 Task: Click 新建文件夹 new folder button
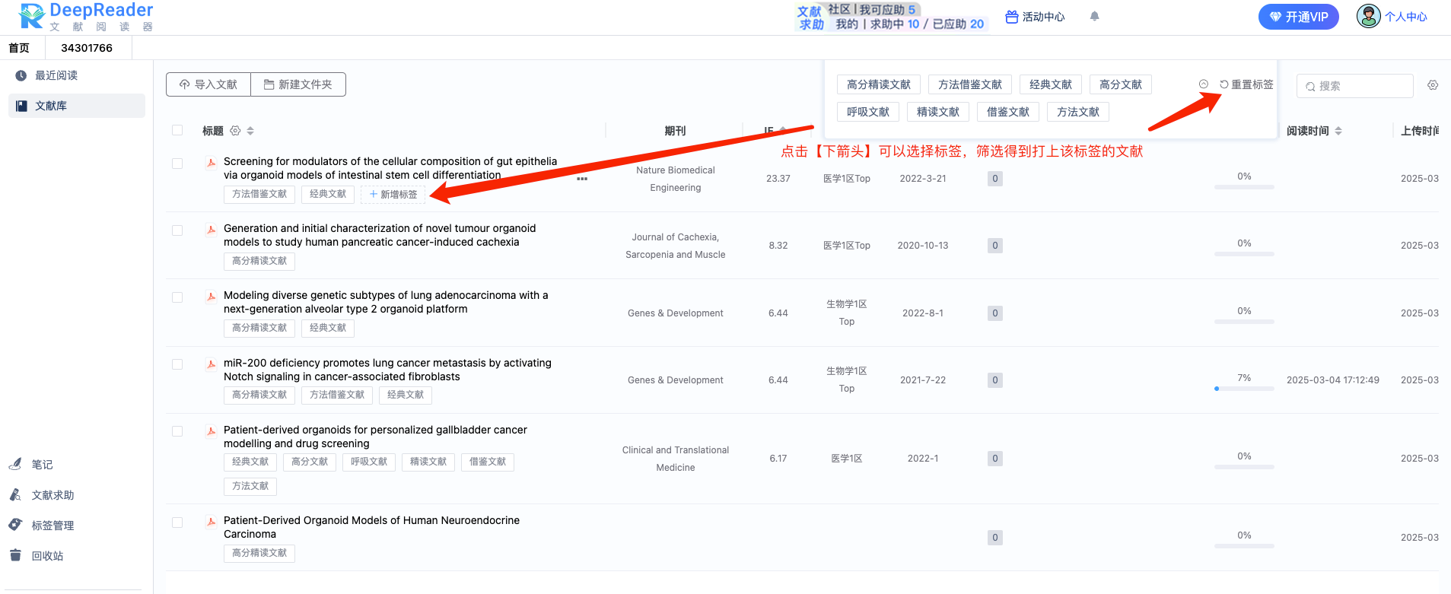point(298,84)
